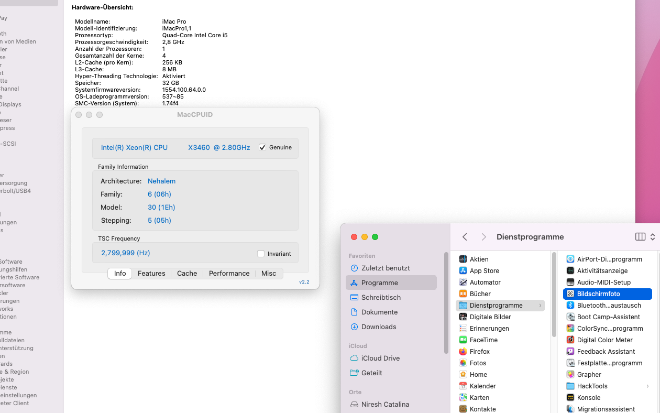
Task: Open Schreibtisch in Finder sidebar
Action: pos(391,297)
